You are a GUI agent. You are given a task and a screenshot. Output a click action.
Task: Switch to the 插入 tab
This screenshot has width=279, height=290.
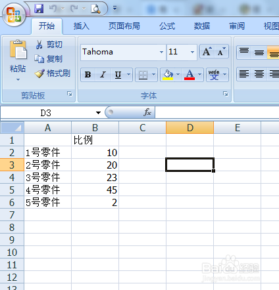[82, 26]
